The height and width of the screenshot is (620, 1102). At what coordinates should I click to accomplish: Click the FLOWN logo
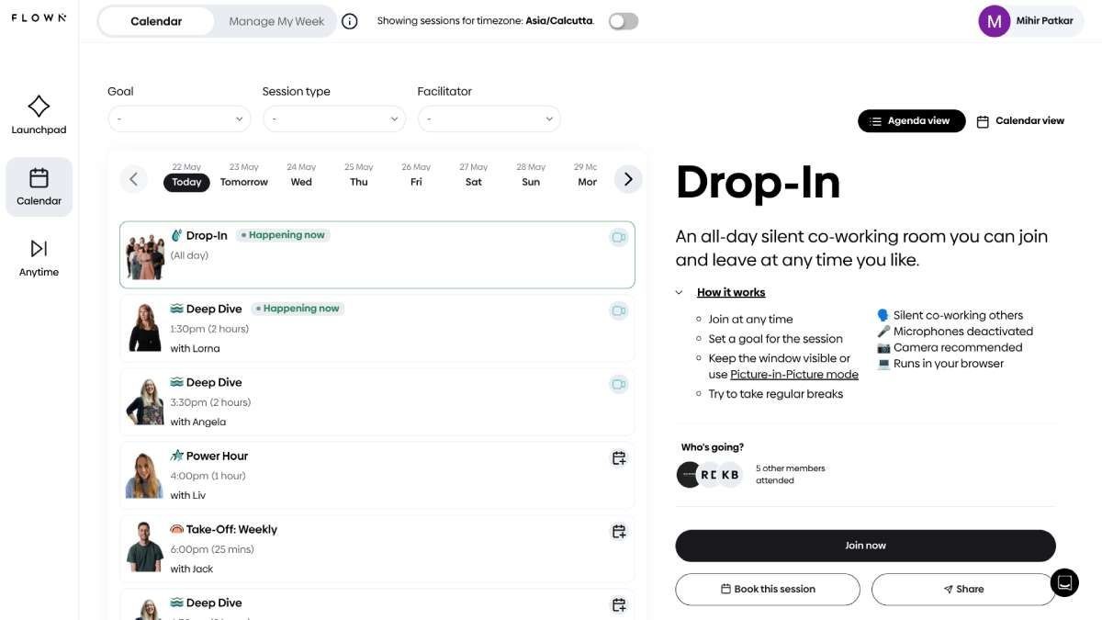(x=39, y=17)
